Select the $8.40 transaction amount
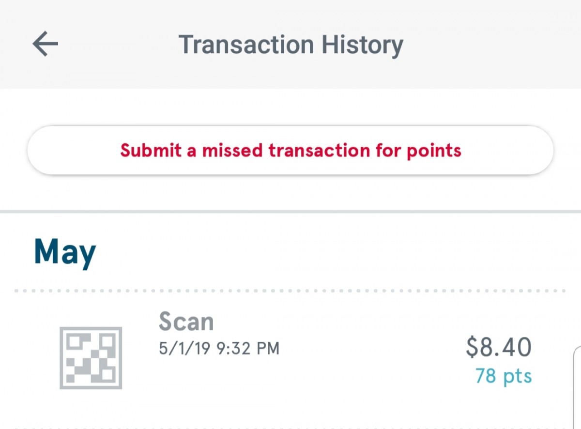 (499, 347)
